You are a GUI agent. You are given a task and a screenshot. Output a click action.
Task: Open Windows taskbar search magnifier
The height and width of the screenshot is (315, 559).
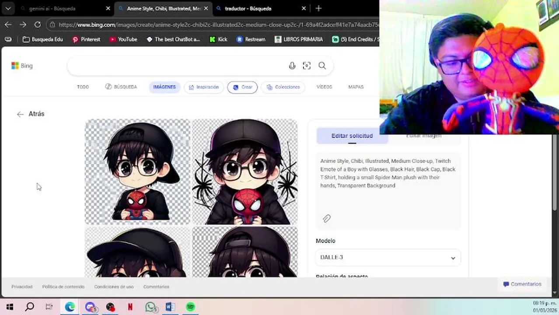tap(29, 307)
